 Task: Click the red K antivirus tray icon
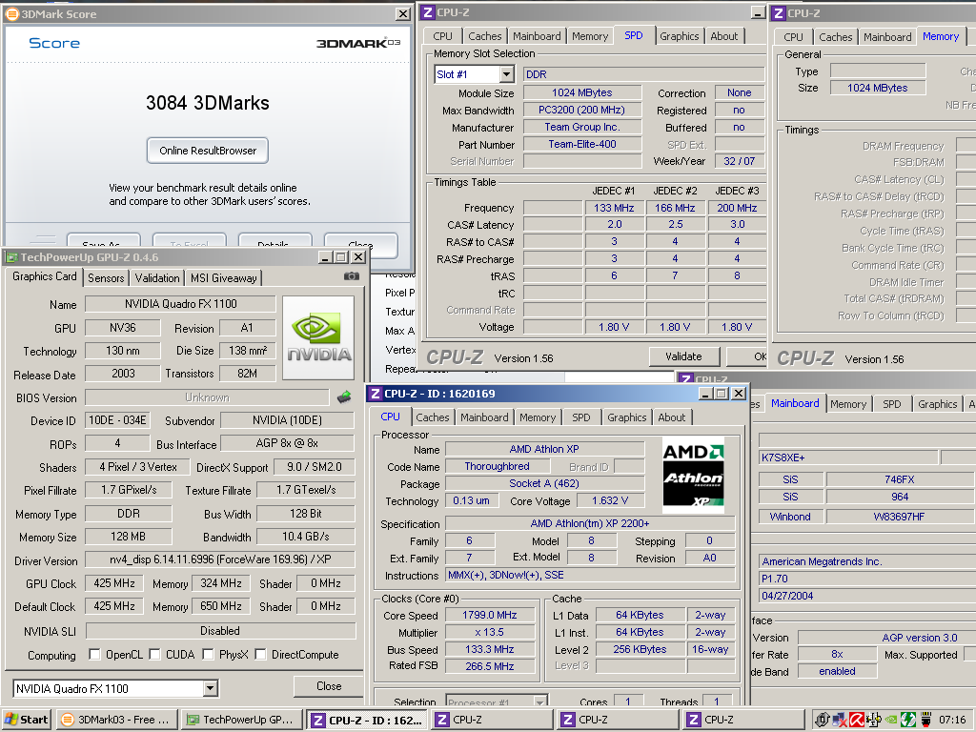(857, 721)
